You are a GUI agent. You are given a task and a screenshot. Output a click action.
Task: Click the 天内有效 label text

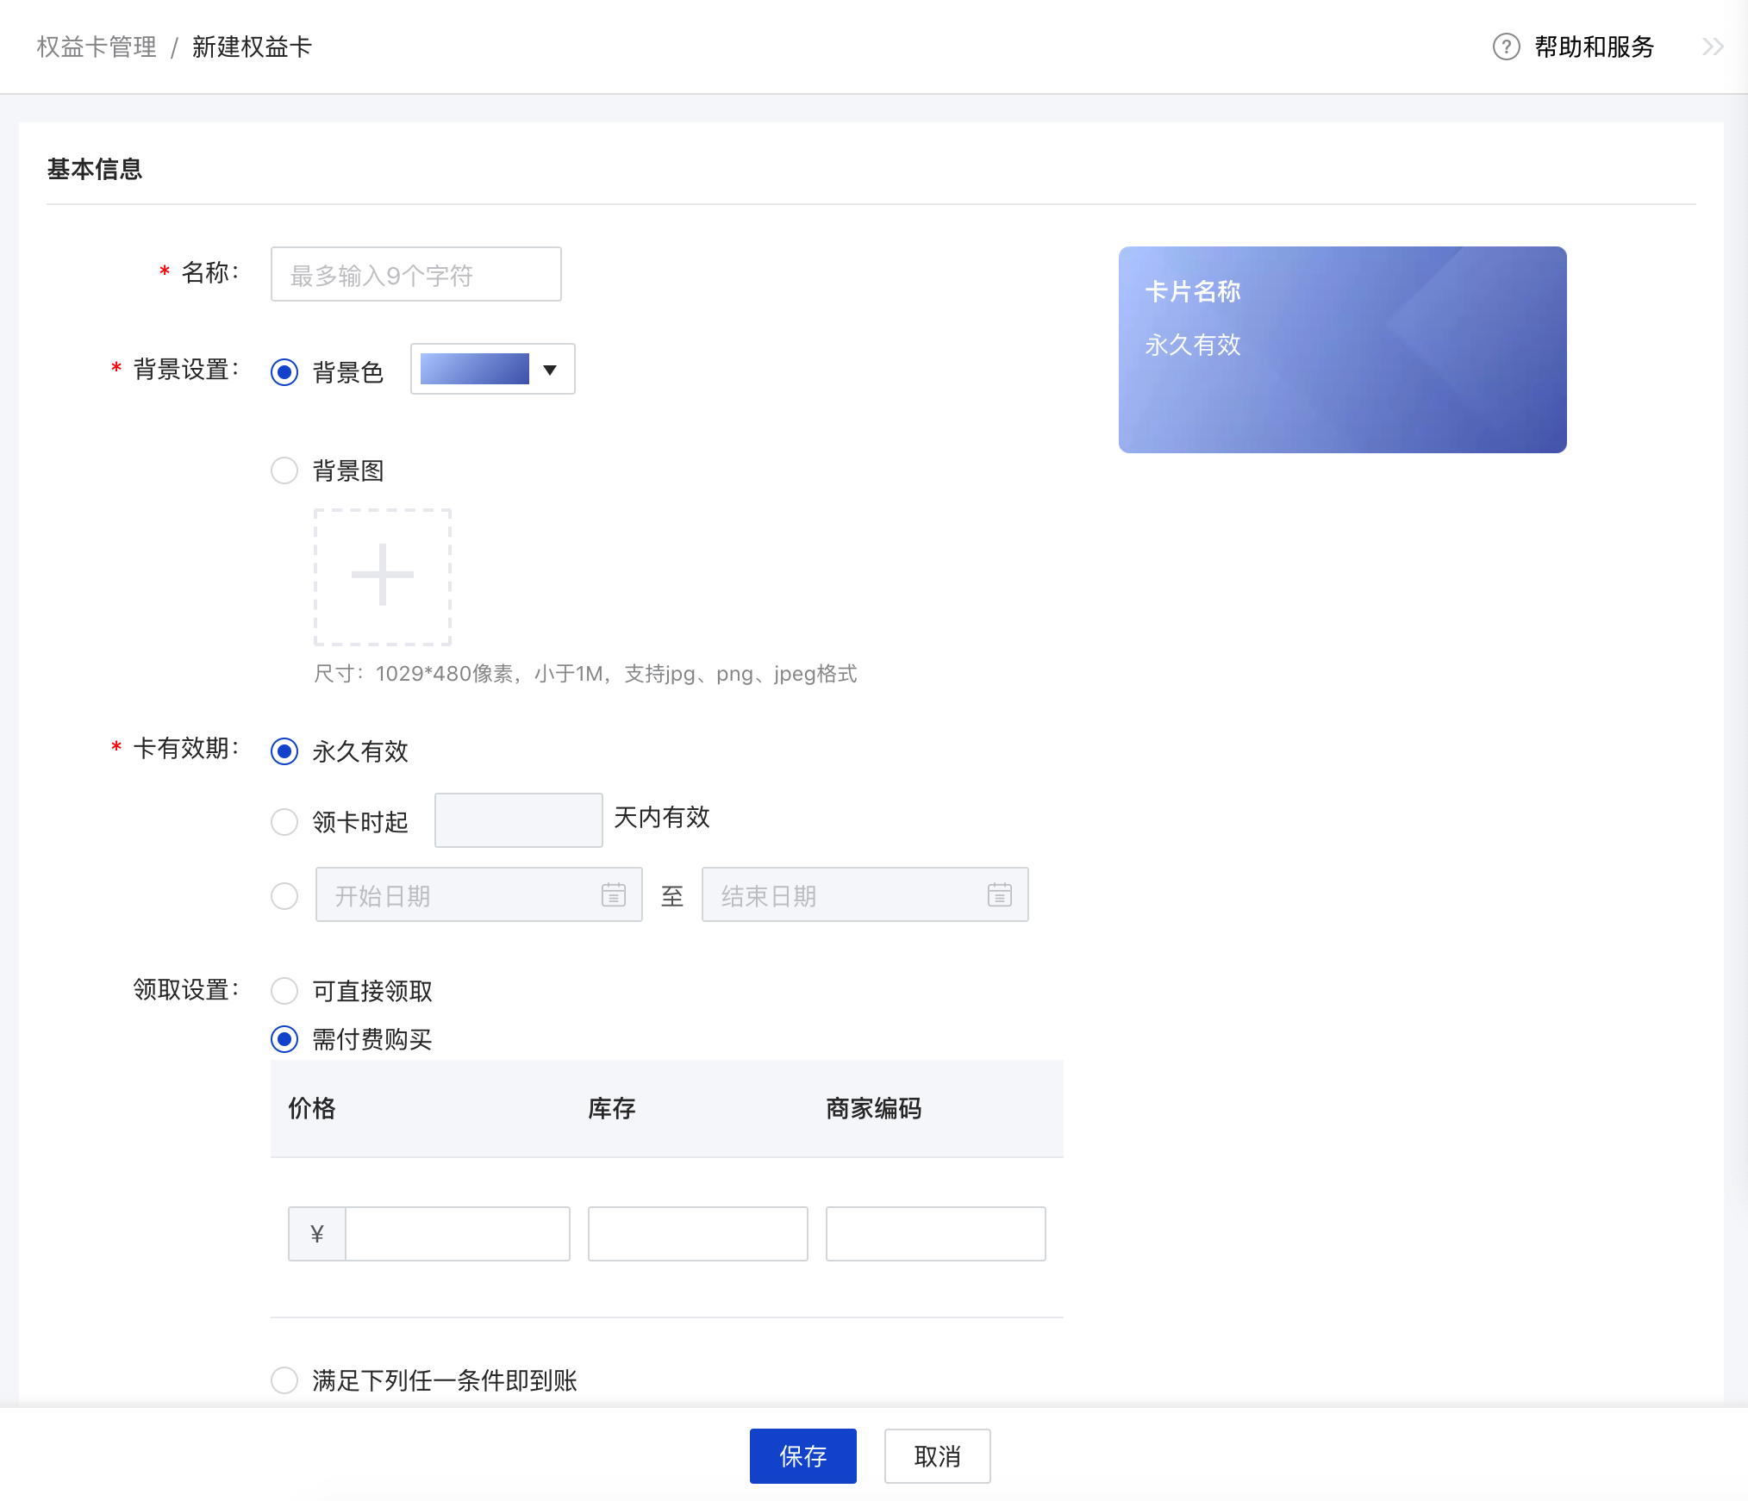click(x=662, y=817)
